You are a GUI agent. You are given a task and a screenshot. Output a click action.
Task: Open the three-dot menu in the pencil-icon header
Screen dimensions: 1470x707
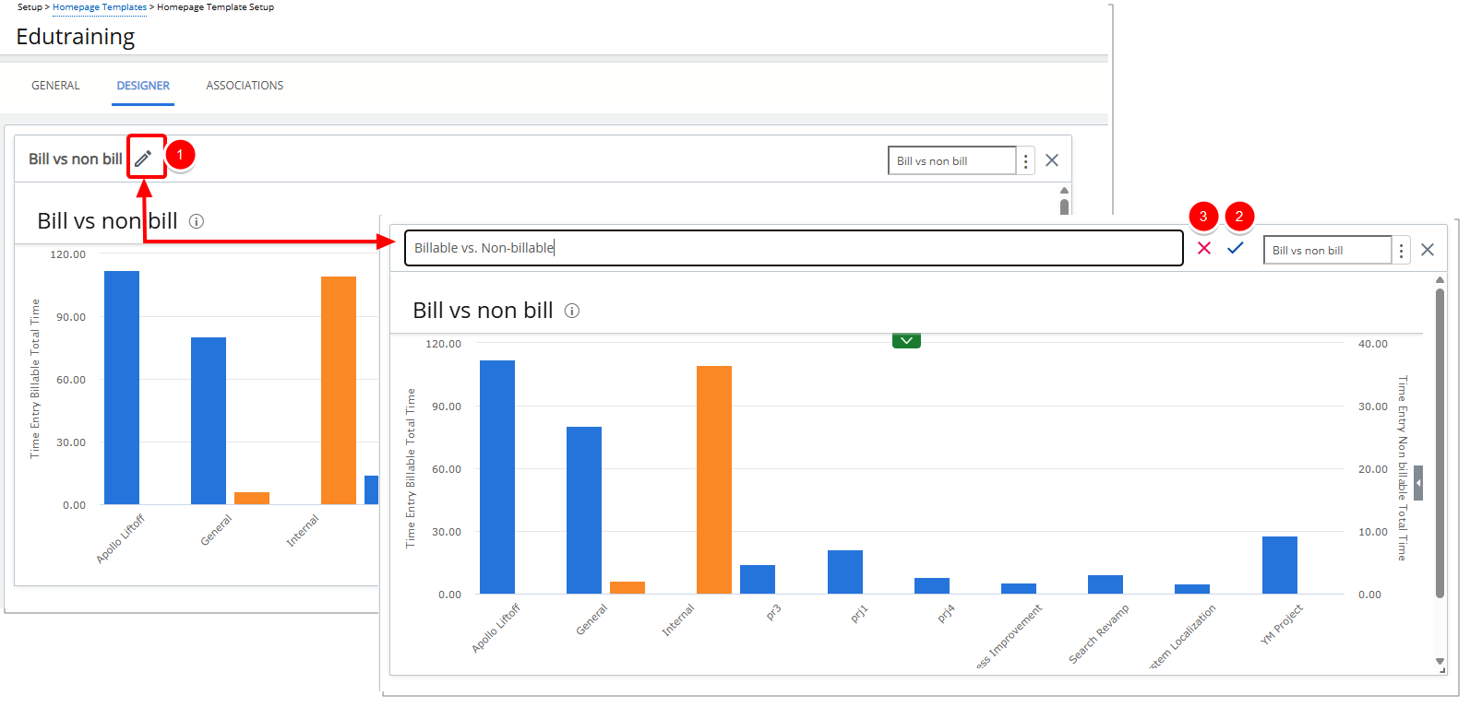point(1025,160)
